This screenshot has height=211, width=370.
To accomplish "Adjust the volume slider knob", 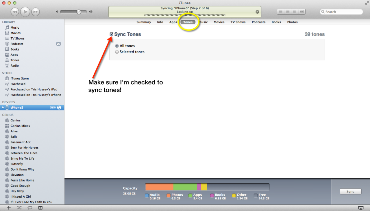I will tap(79, 12).
